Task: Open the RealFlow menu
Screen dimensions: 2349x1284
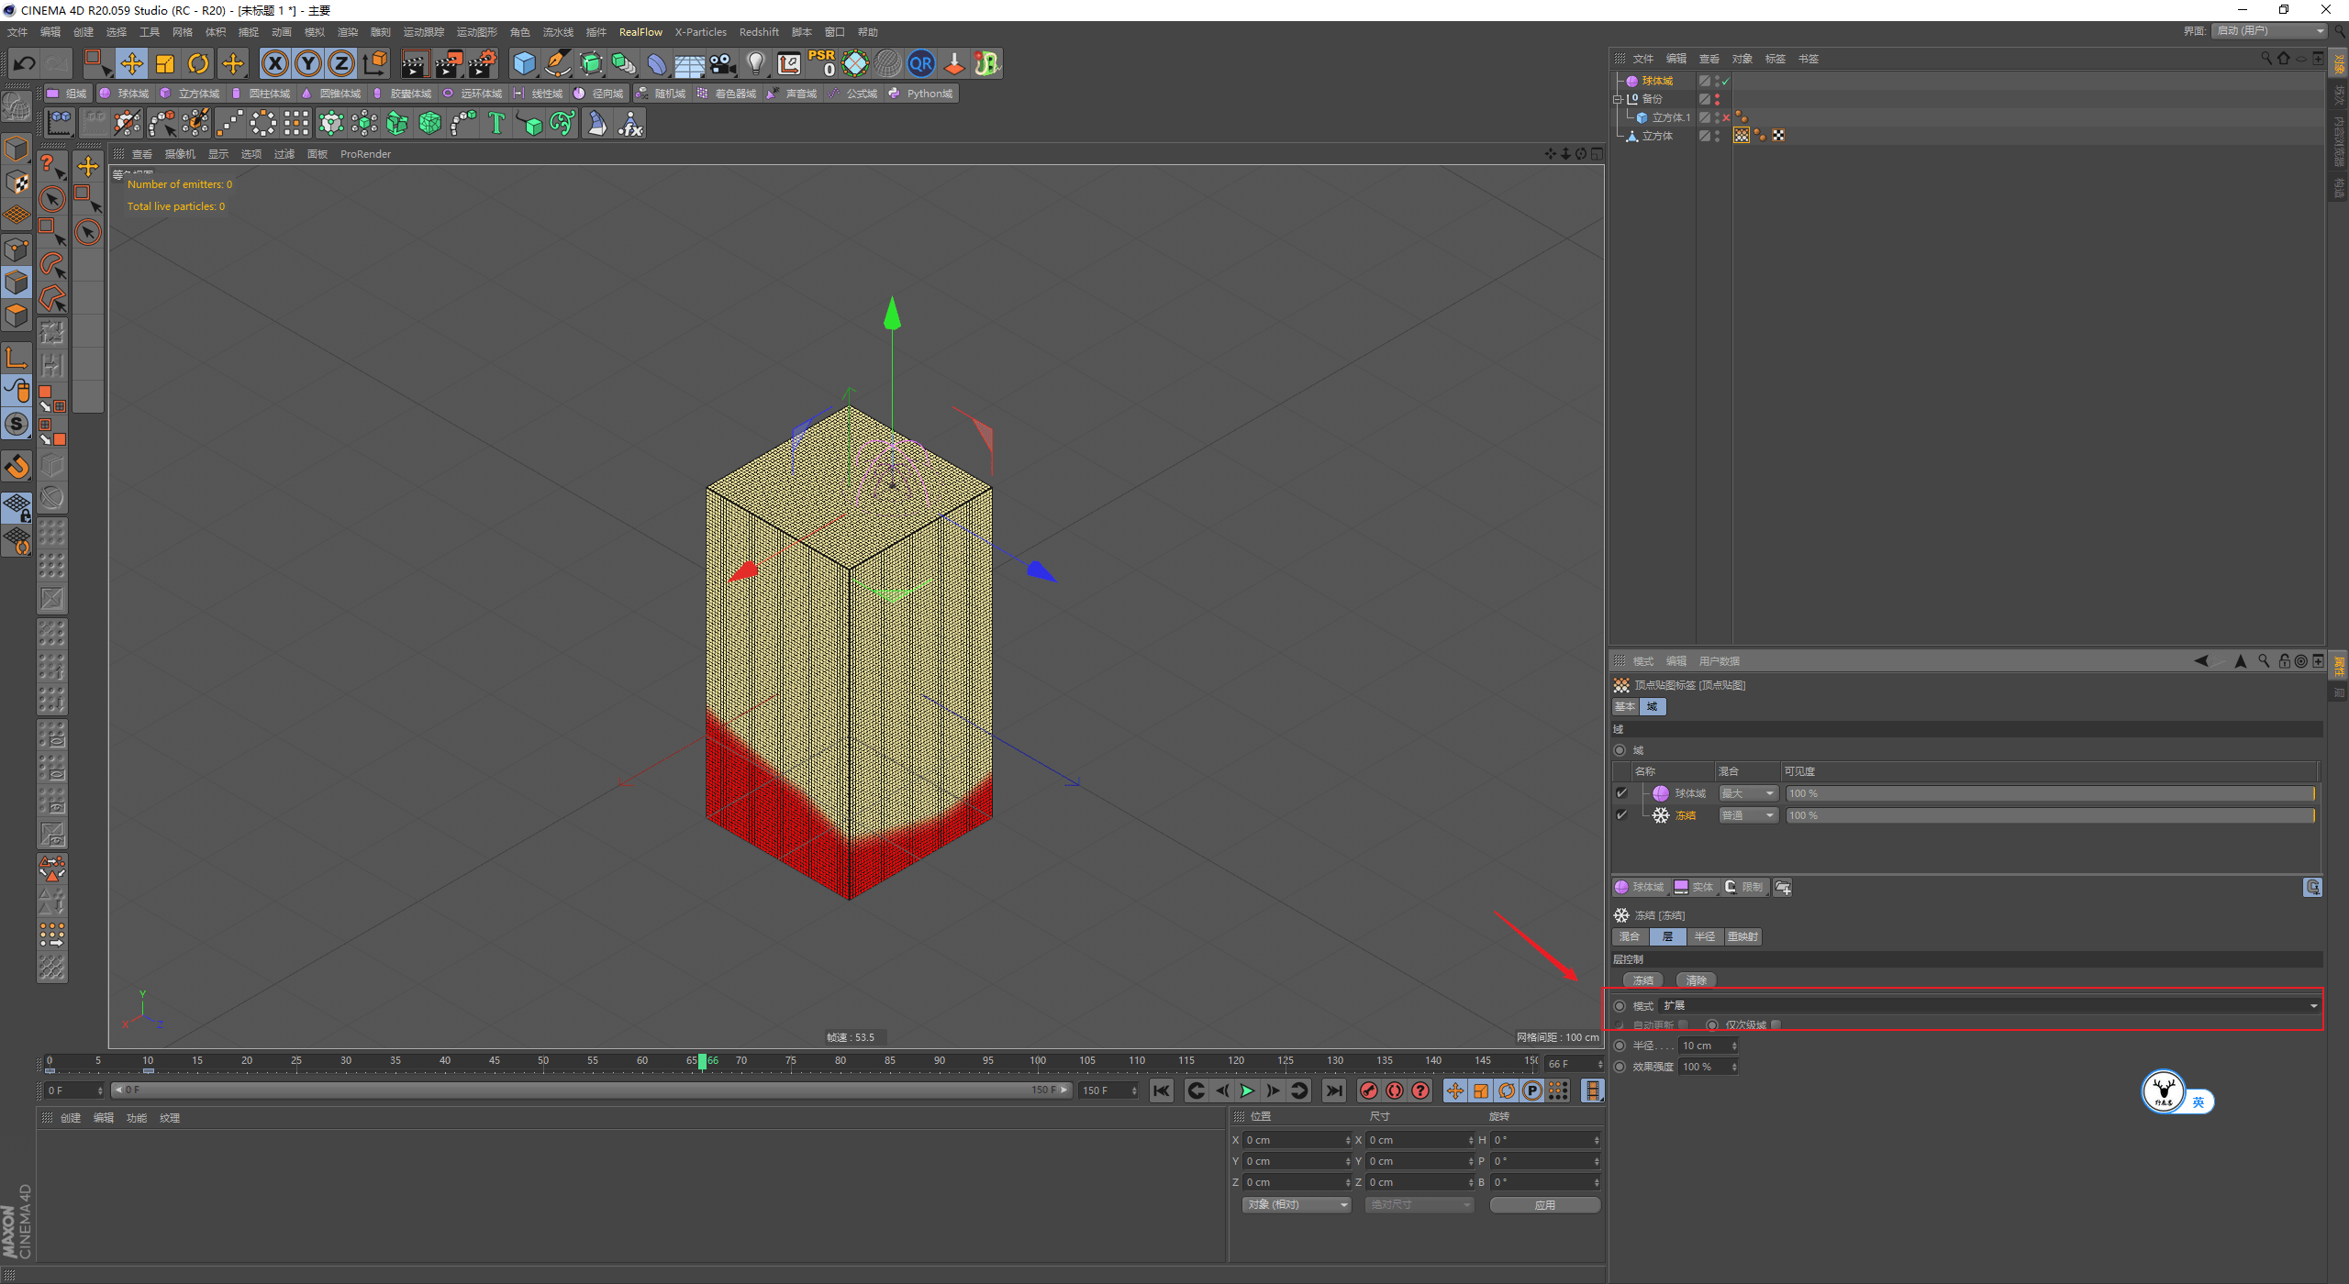Action: point(640,32)
